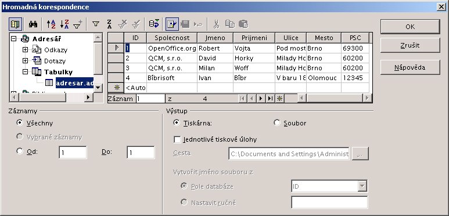The width and height of the screenshot is (449, 216).
Task: Expand the Dotazy tree node
Action: pyautogui.click(x=25, y=60)
